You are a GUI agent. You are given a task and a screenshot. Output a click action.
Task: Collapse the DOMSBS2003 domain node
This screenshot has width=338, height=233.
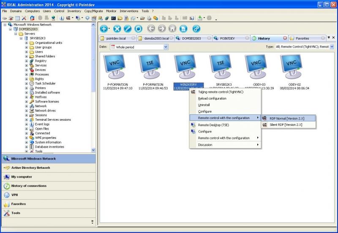10,29
